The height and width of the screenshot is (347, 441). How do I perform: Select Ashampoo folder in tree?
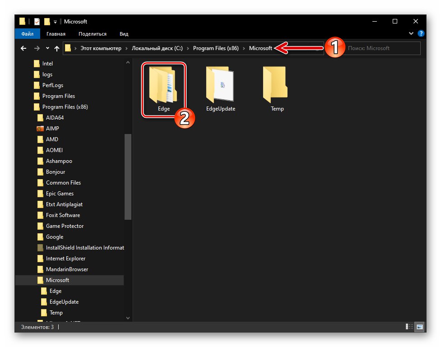[55, 161]
